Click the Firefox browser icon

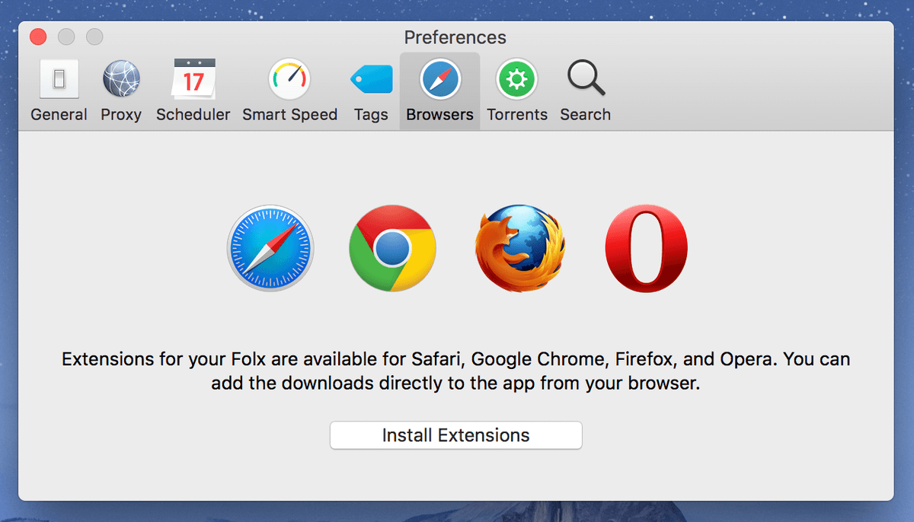click(520, 249)
